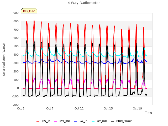The width and height of the screenshot is (168, 126).
Task: Click the Oct 15 x-axis label
Action: click(108, 108)
